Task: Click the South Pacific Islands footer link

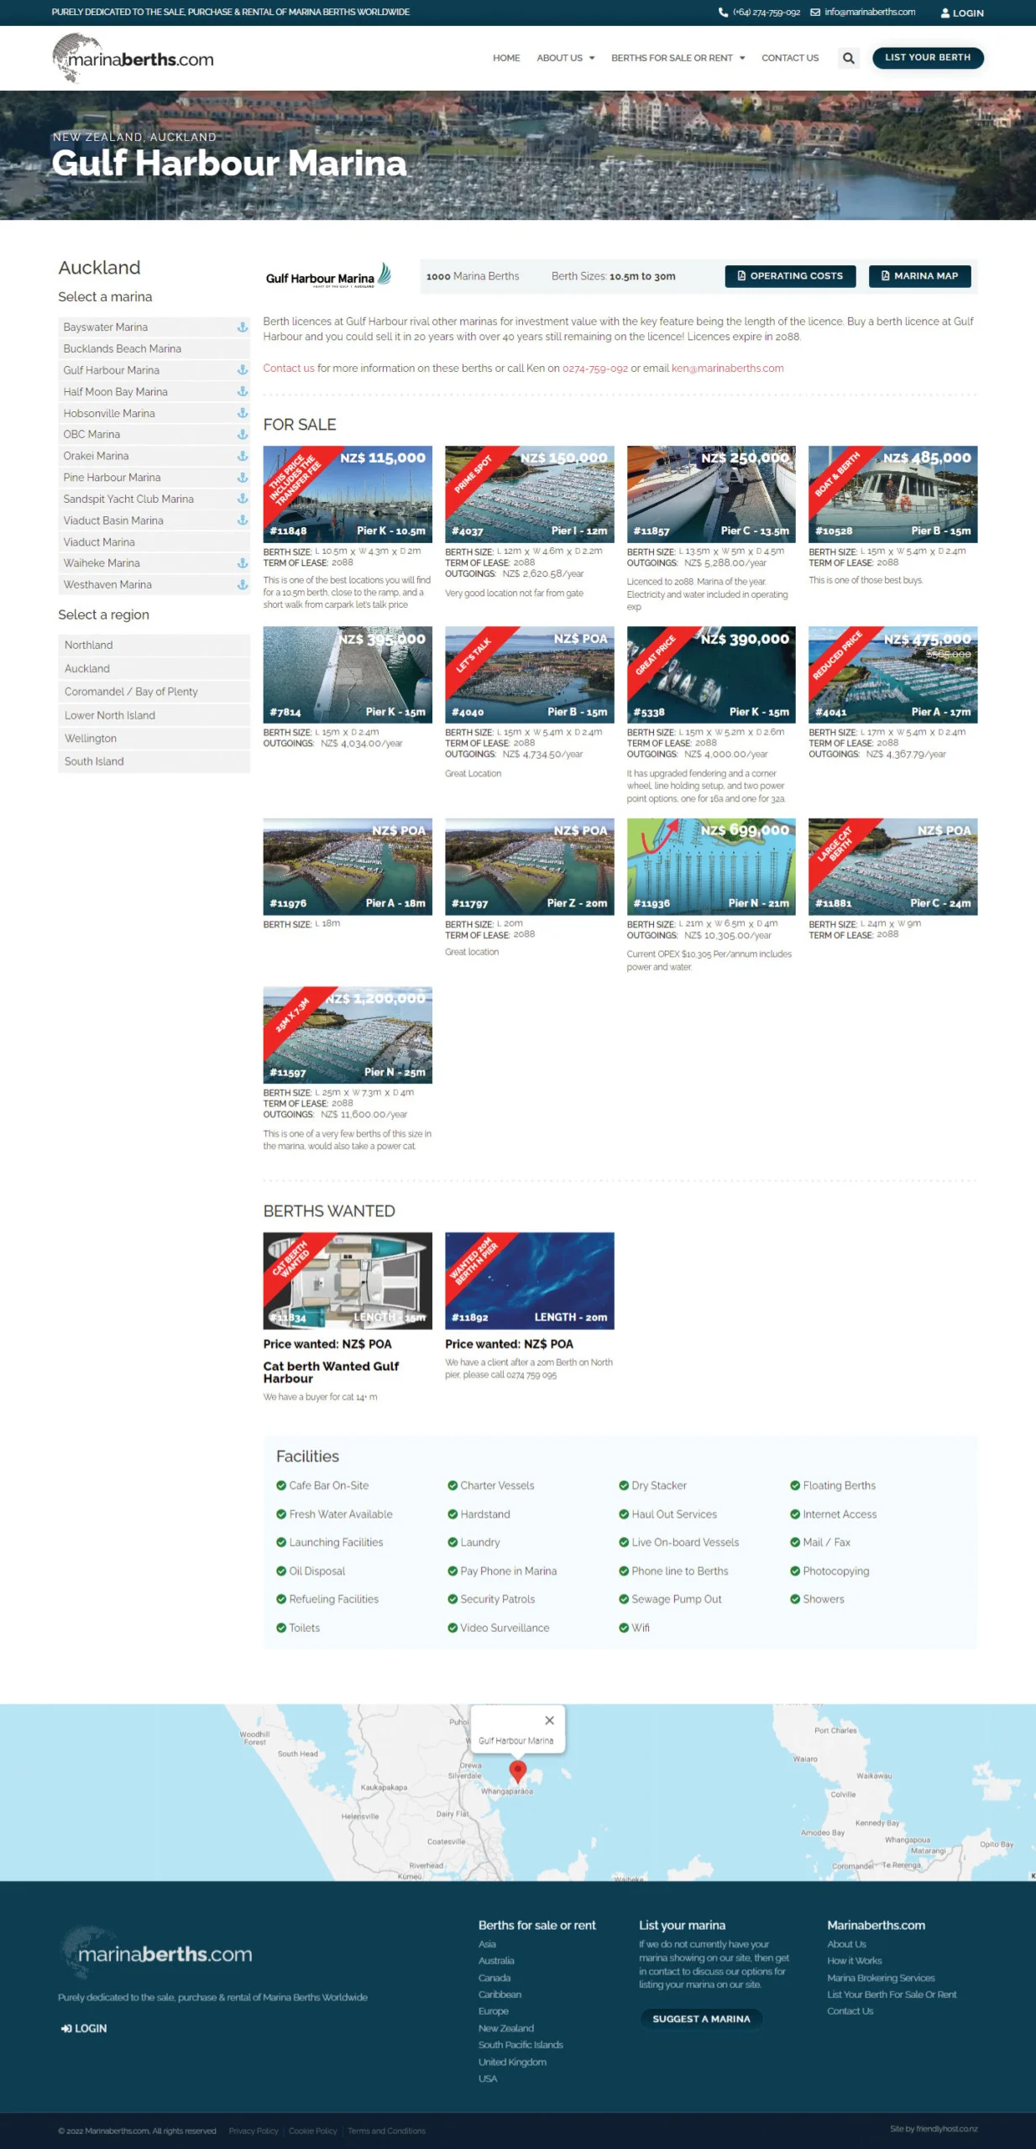Action: coord(521,2045)
